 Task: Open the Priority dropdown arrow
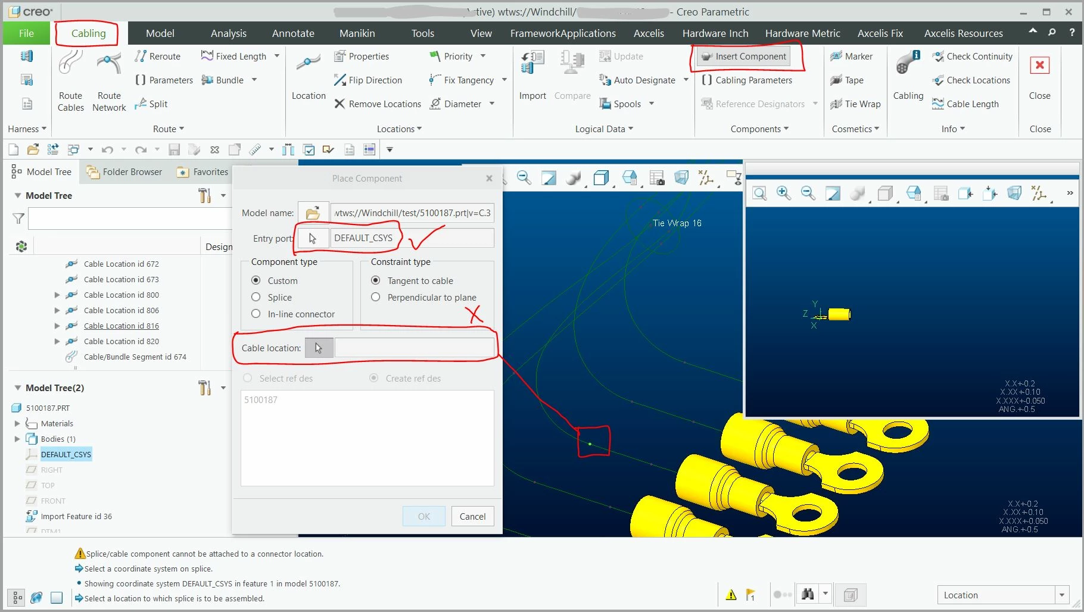(483, 56)
